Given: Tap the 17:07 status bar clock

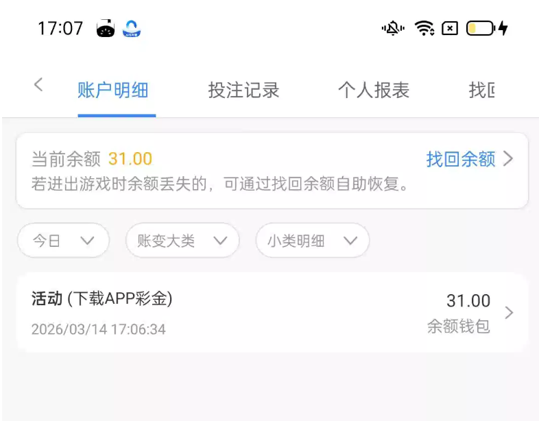Looking at the screenshot, I should pyautogui.click(x=60, y=28).
